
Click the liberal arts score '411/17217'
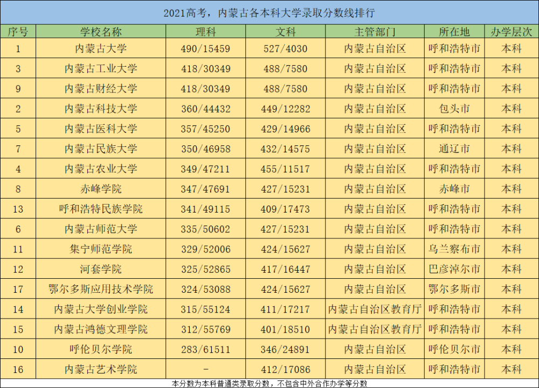(x=285, y=309)
